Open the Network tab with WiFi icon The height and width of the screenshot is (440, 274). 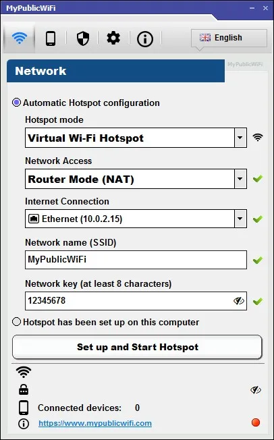point(20,38)
